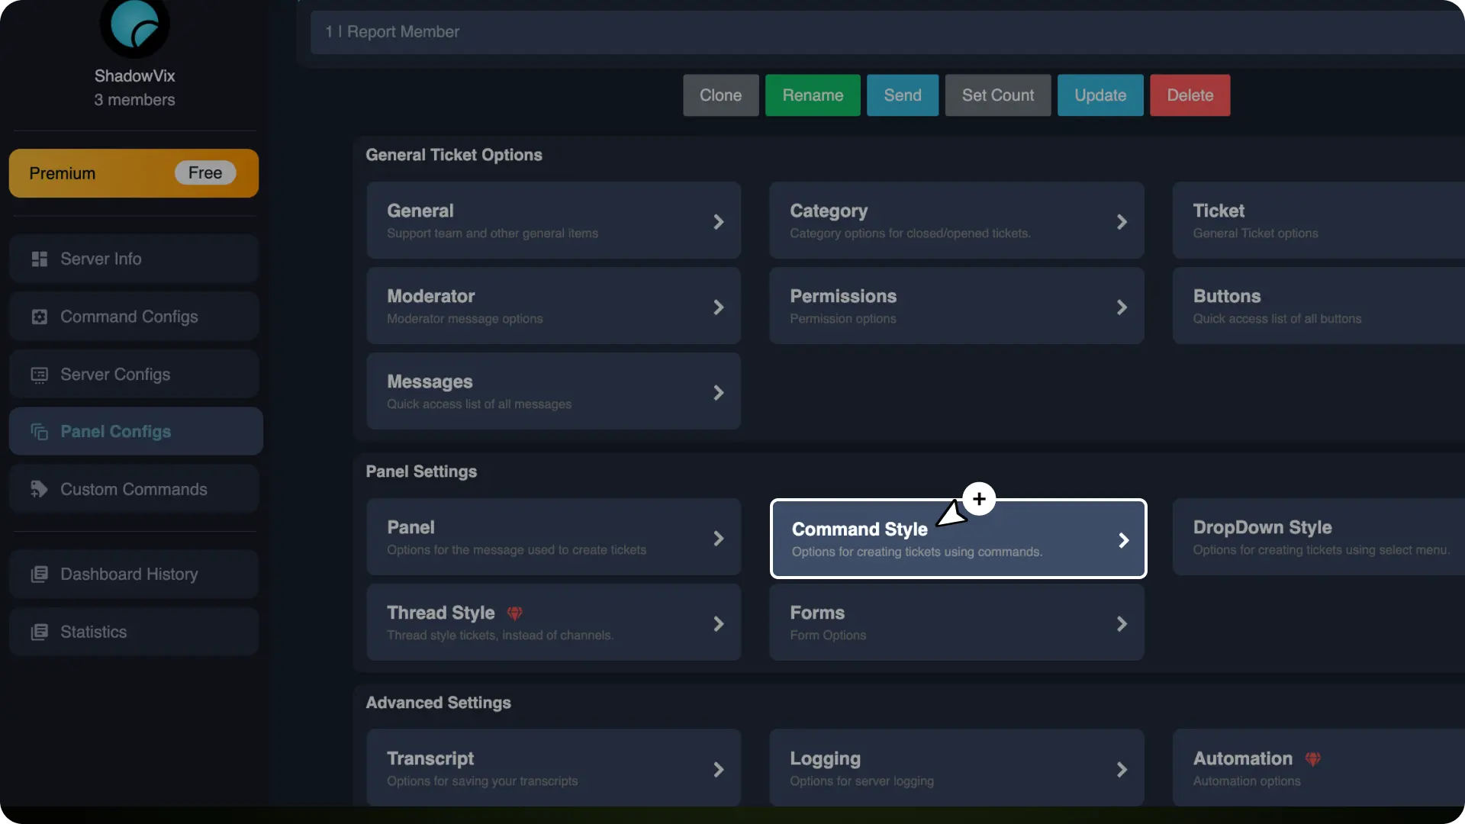The height and width of the screenshot is (824, 1465).
Task: Expand General card chevron
Action: [718, 222]
